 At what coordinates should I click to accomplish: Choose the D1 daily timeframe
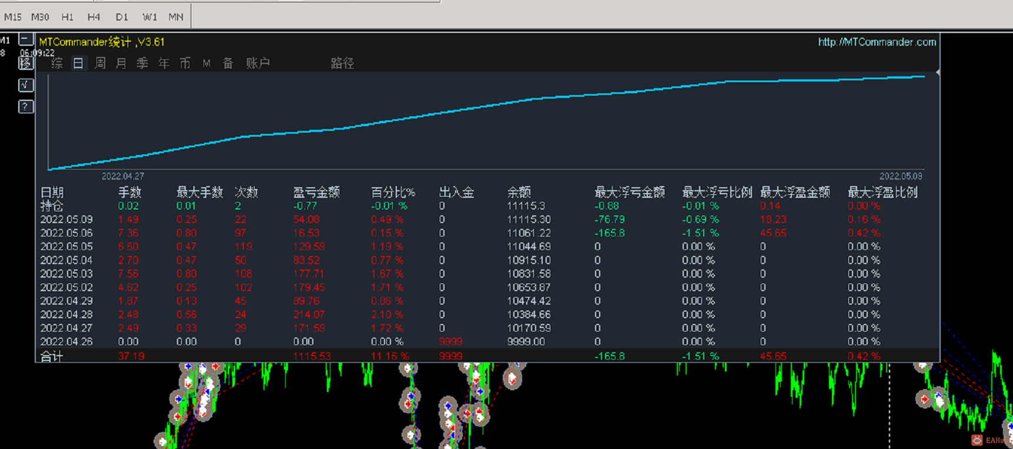click(x=122, y=17)
